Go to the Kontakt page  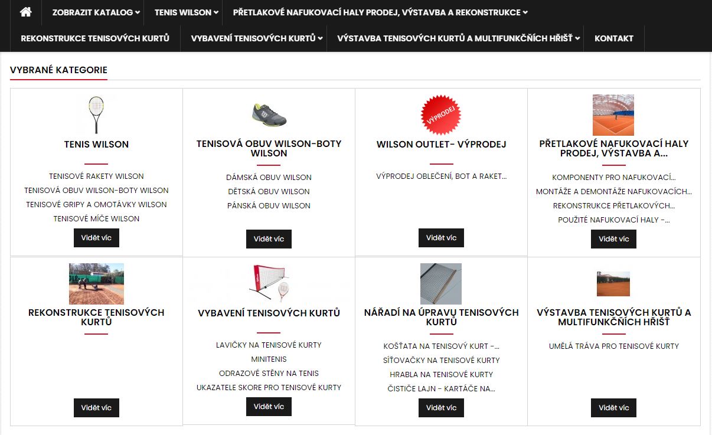coord(613,38)
